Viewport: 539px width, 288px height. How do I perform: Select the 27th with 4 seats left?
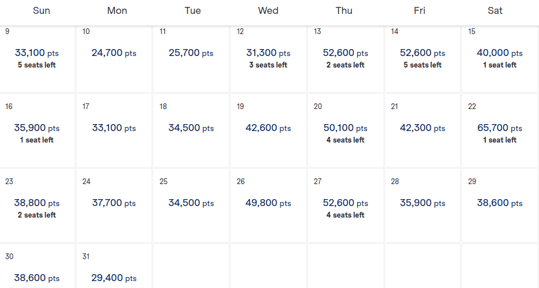[x=346, y=205]
